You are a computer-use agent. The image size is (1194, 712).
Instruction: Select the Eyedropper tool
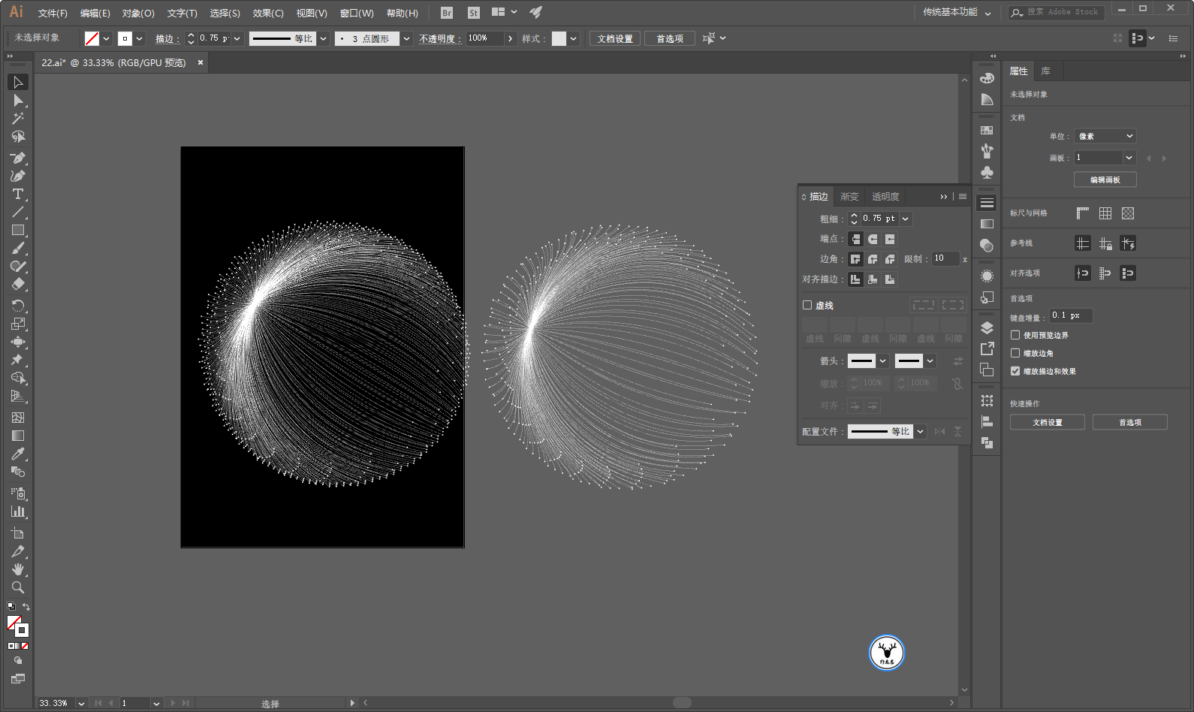point(18,454)
